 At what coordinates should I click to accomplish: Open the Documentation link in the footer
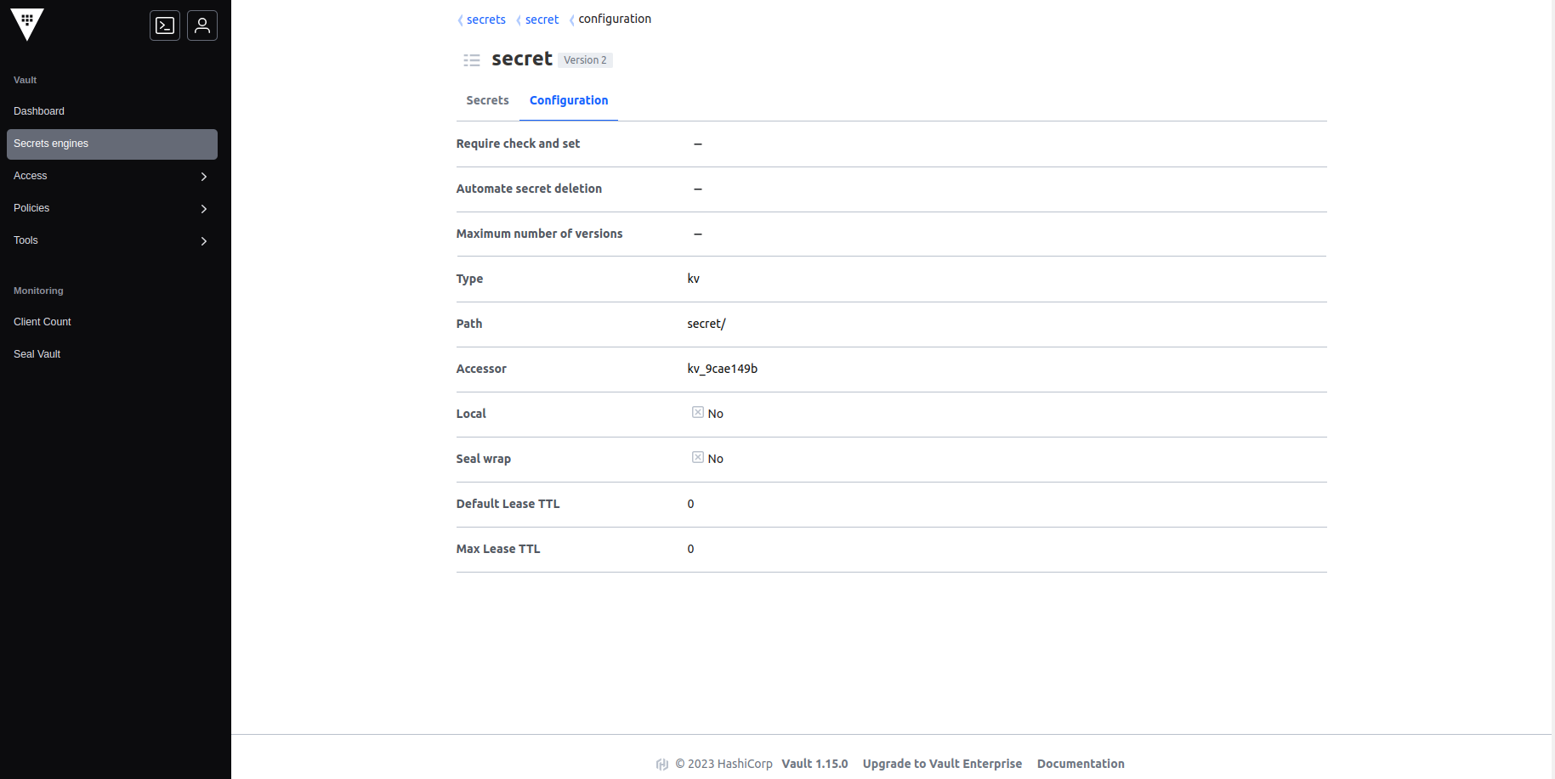pos(1081,764)
